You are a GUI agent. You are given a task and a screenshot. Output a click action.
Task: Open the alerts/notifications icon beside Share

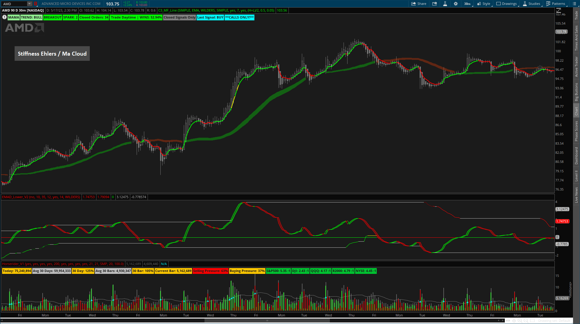435,4
